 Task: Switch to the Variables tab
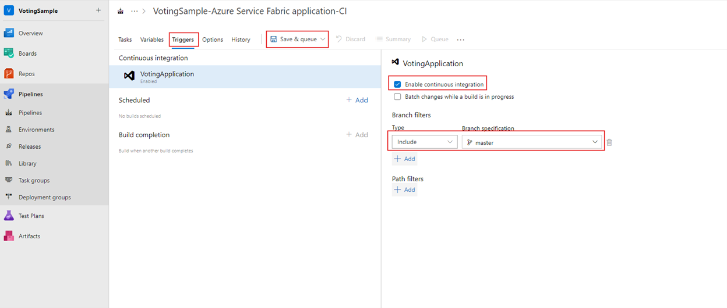tap(151, 40)
